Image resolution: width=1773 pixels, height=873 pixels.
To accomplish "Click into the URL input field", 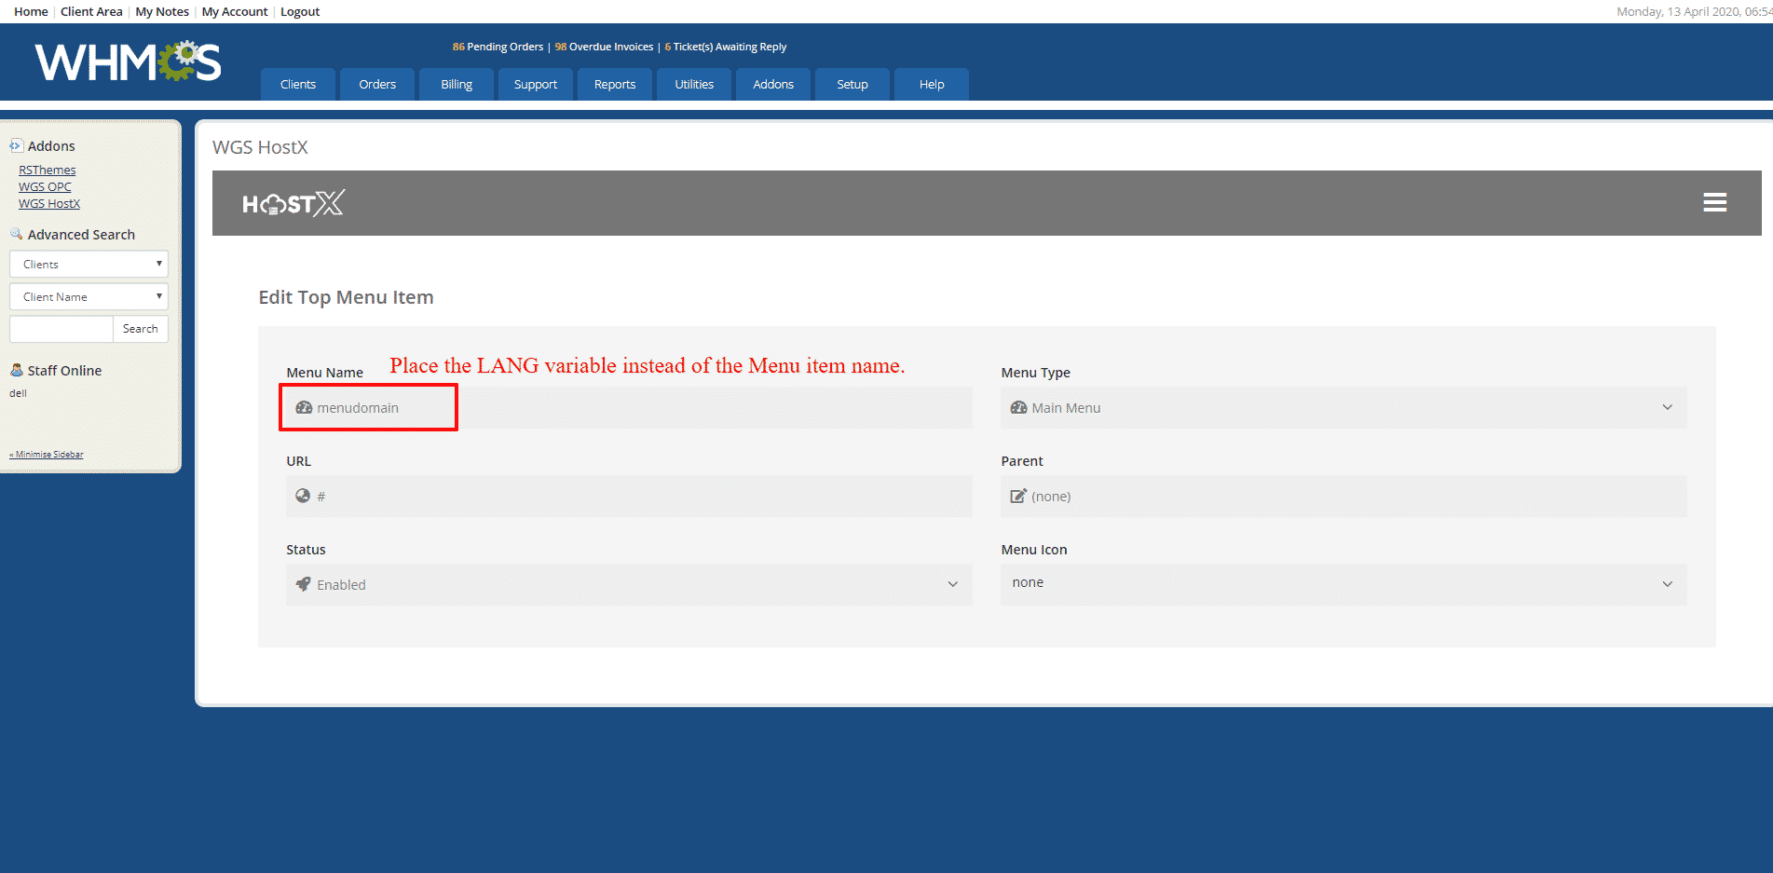I will tap(643, 497).
